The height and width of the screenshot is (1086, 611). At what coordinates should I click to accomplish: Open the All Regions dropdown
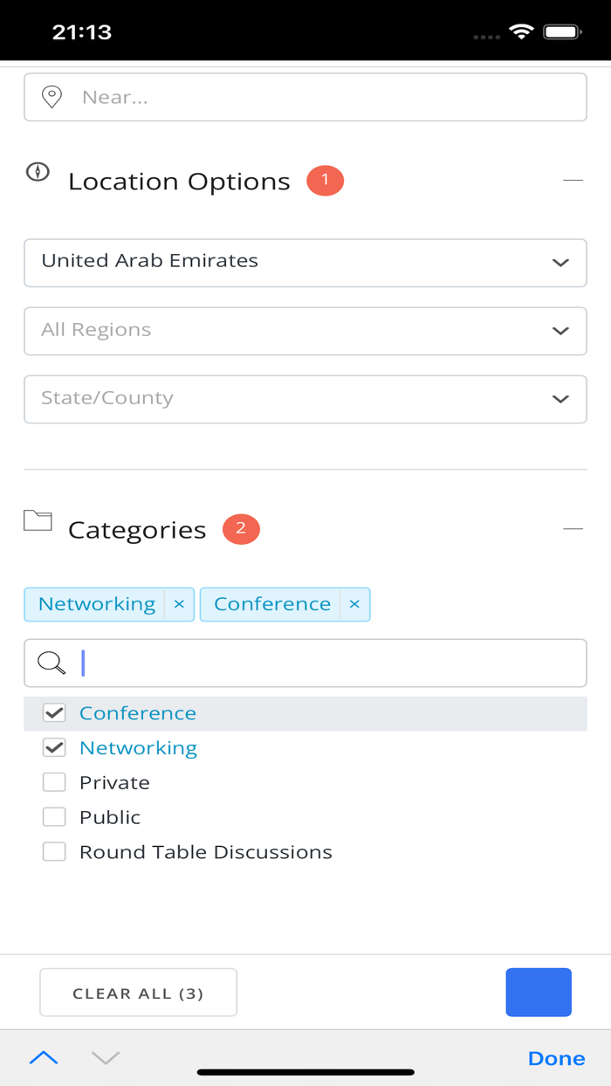[561, 331]
